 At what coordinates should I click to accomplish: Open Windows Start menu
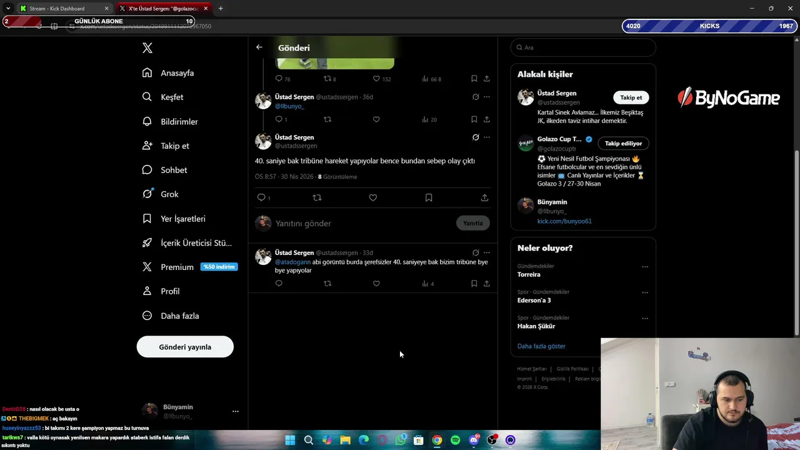tap(290, 440)
